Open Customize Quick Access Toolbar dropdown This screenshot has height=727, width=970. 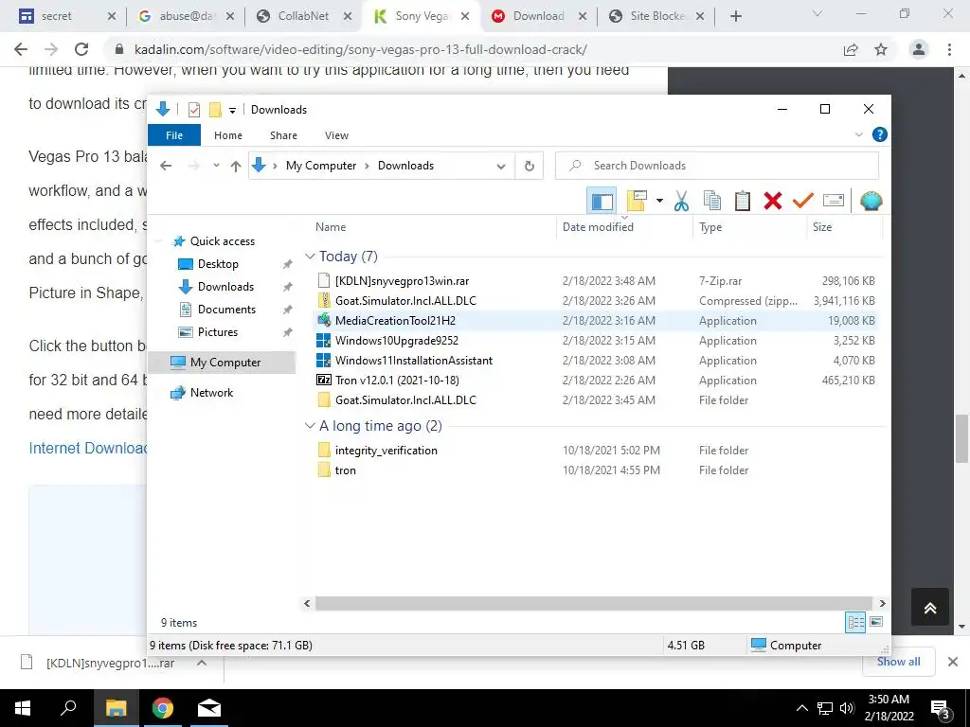(233, 110)
